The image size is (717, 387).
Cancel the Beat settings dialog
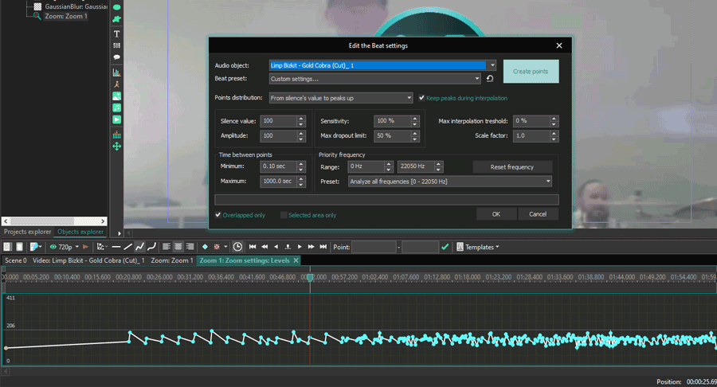point(538,214)
